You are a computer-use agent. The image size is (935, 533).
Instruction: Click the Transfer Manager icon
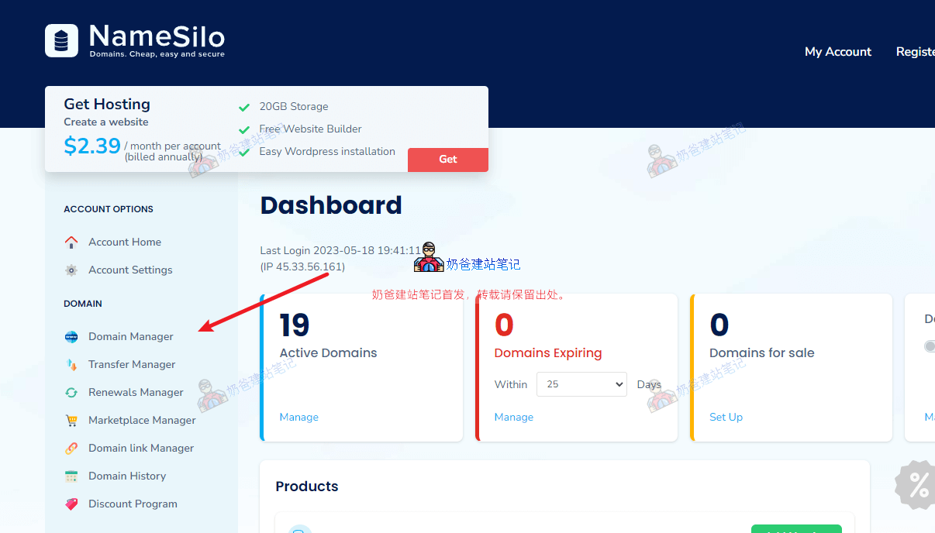71,365
